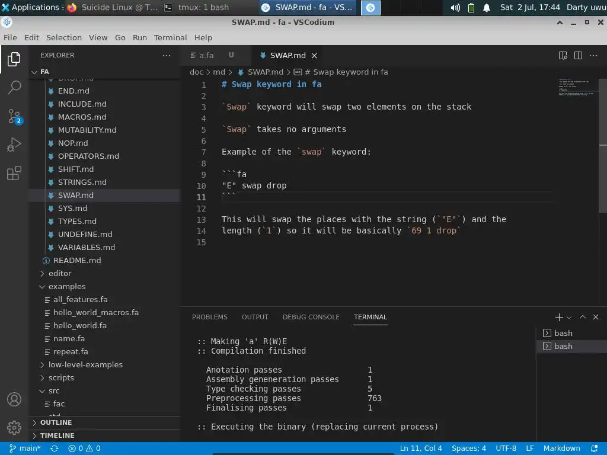This screenshot has width=607, height=455.
Task: Click the volume icon in system tray
Action: tap(455, 7)
